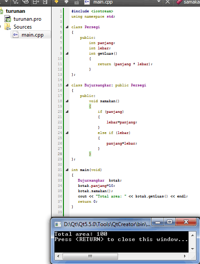This screenshot has height=264, width=200.
Task: Go back with the yellow left arrow
Action: (x=56, y=2)
